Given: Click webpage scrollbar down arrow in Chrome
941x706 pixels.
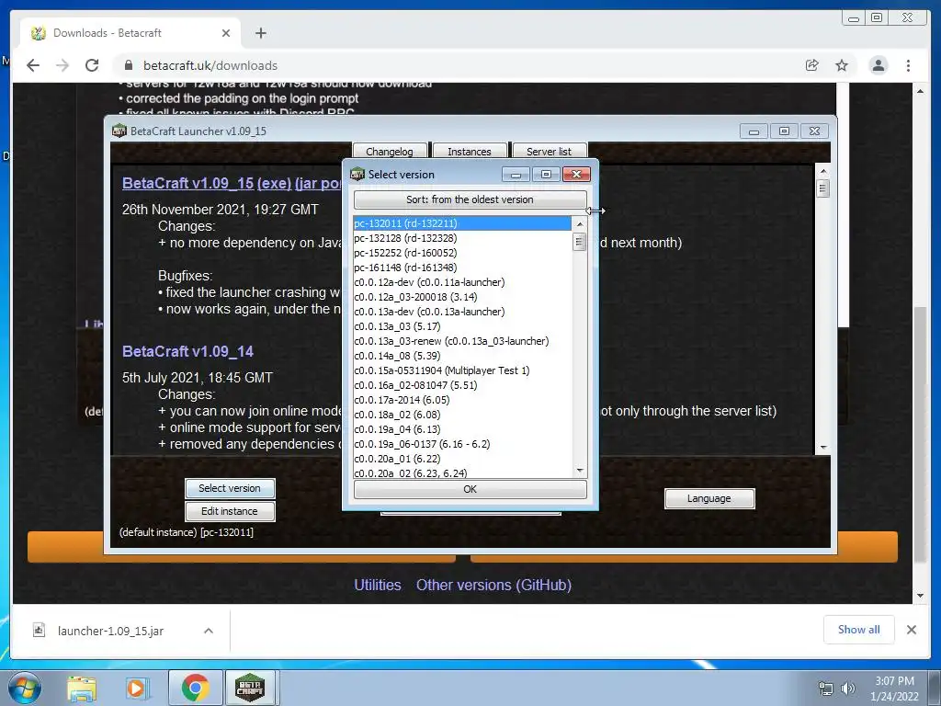Looking at the screenshot, I should click(x=921, y=596).
